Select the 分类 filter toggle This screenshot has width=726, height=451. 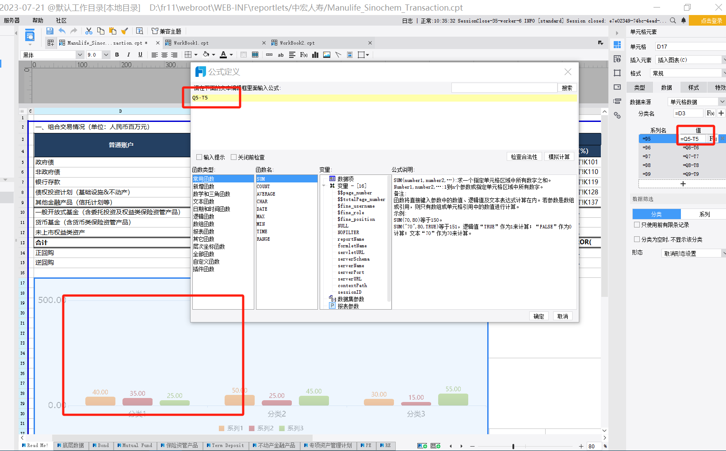pyautogui.click(x=657, y=214)
